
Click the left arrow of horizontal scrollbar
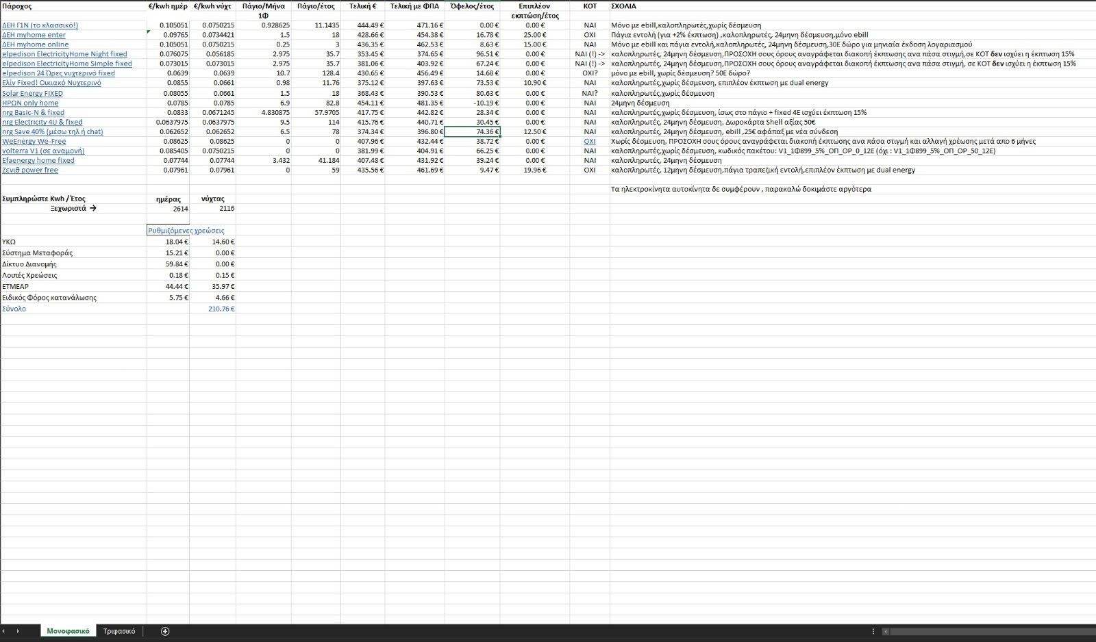[885, 631]
